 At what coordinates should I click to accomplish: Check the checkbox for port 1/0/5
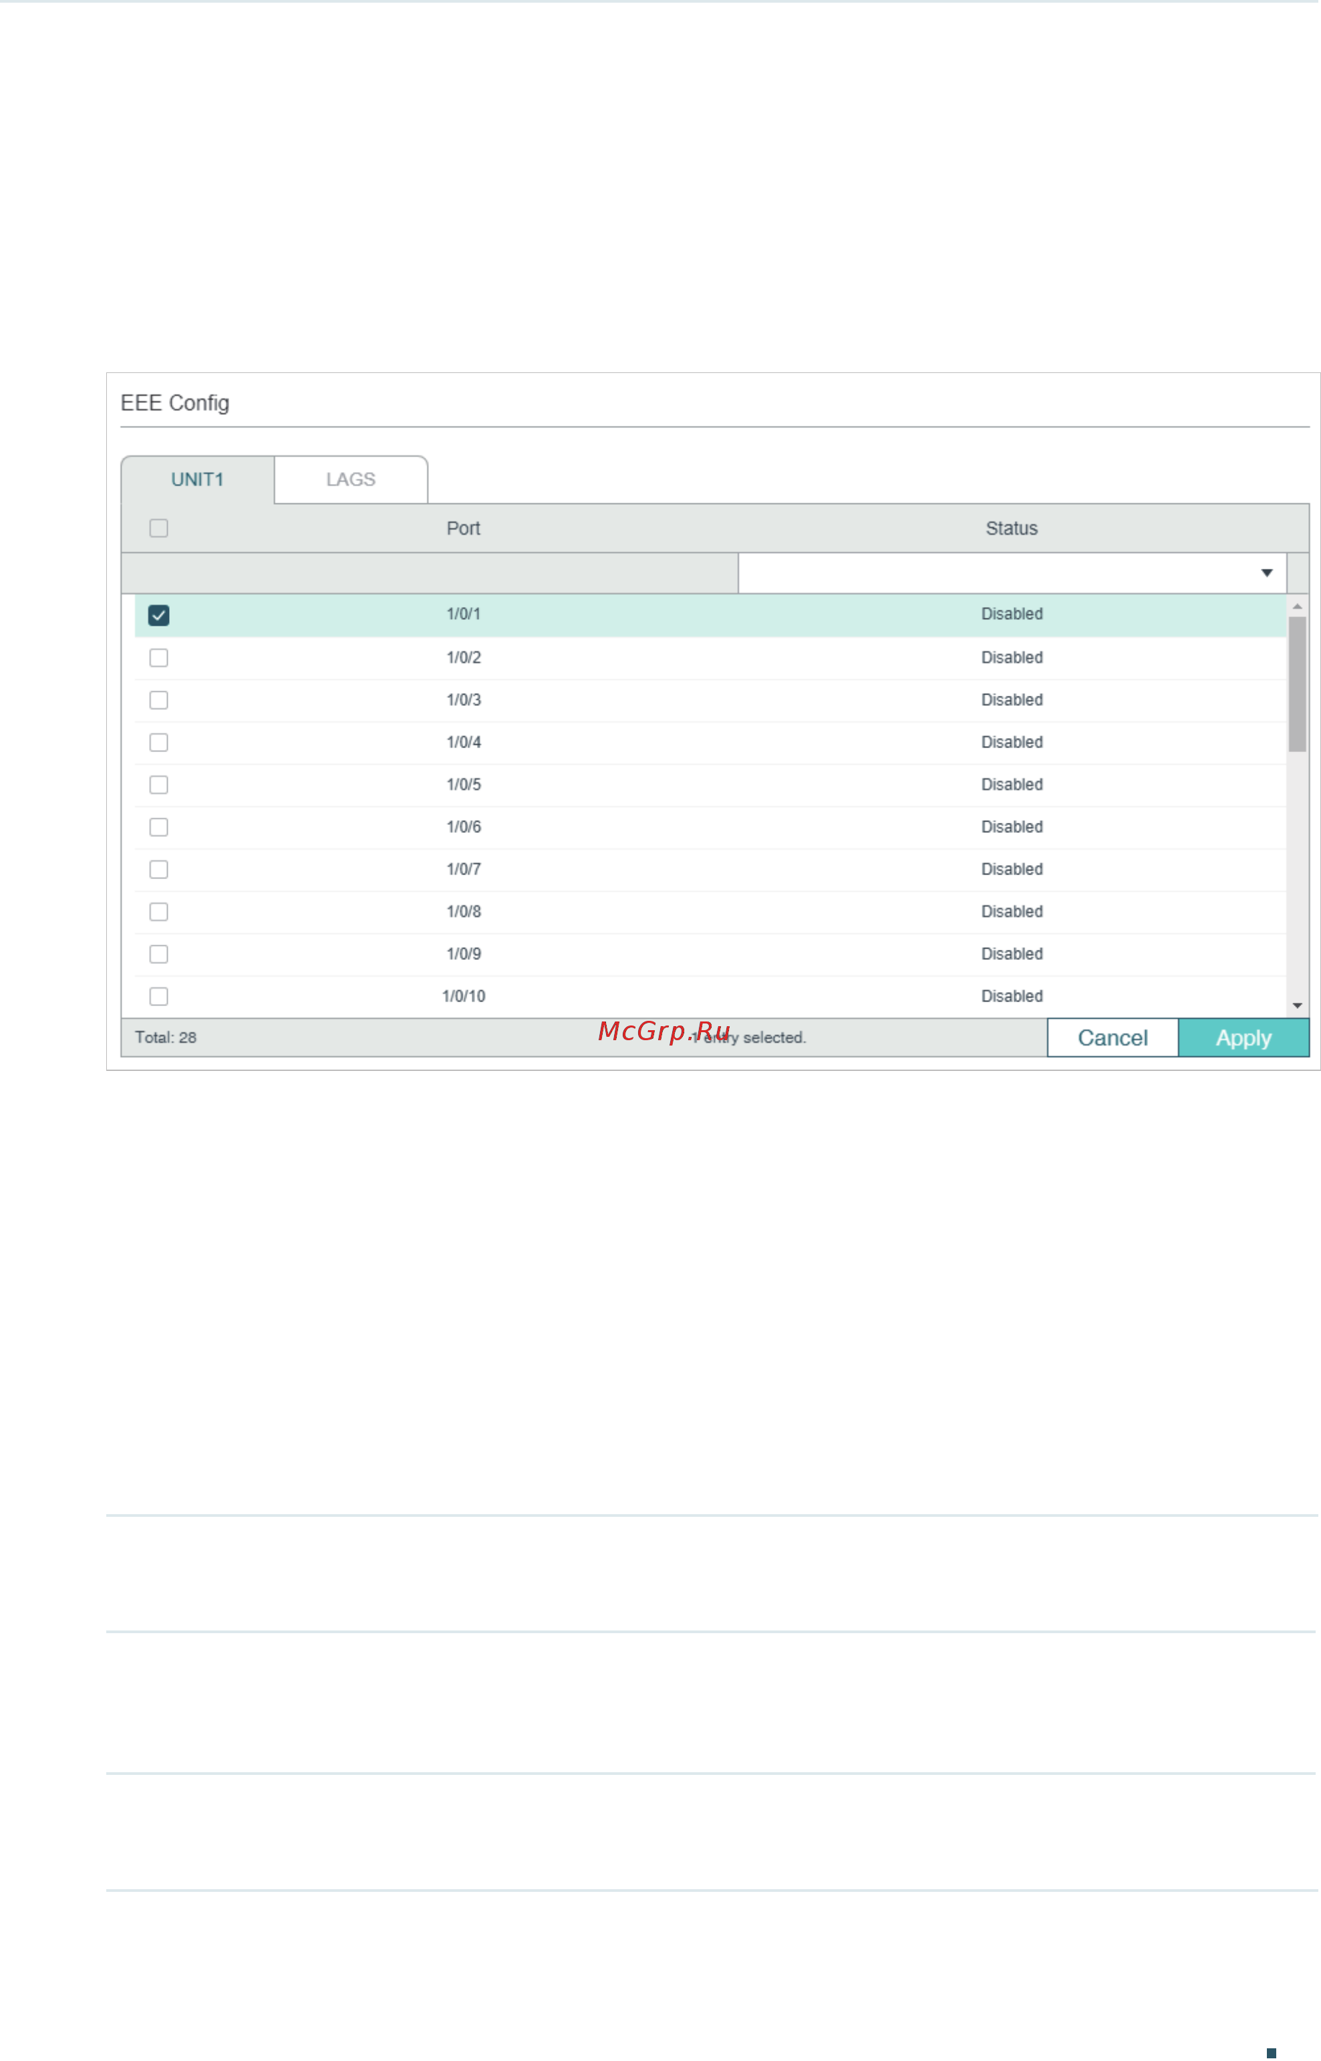158,785
